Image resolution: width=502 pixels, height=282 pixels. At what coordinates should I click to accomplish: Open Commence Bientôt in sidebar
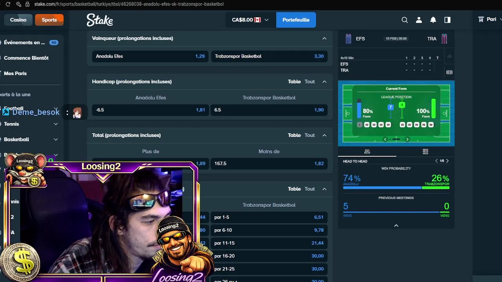click(26, 58)
